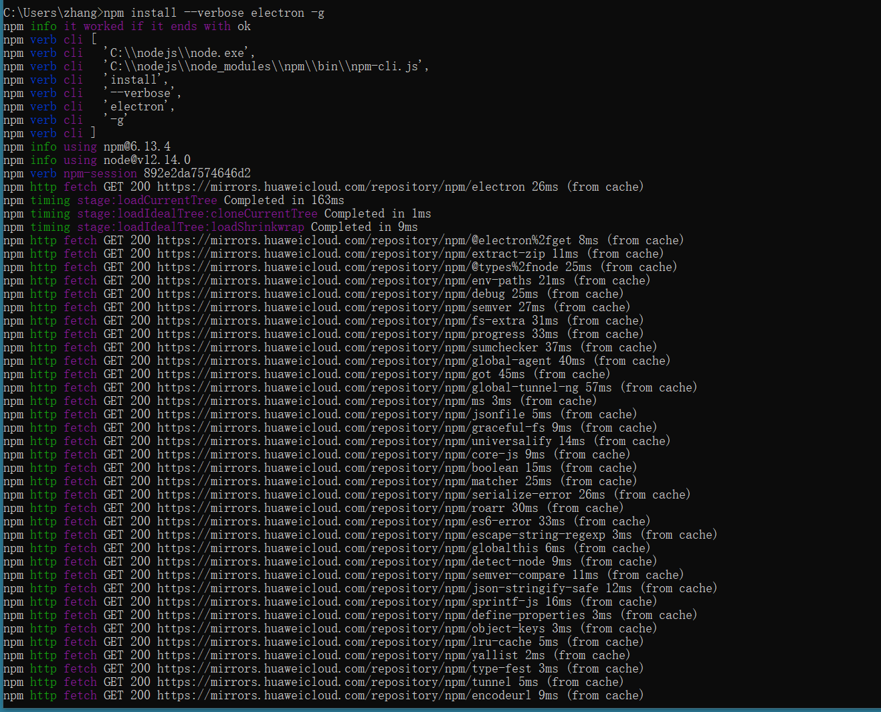Click the jsonfile fetch URL

pyautogui.click(x=341, y=414)
